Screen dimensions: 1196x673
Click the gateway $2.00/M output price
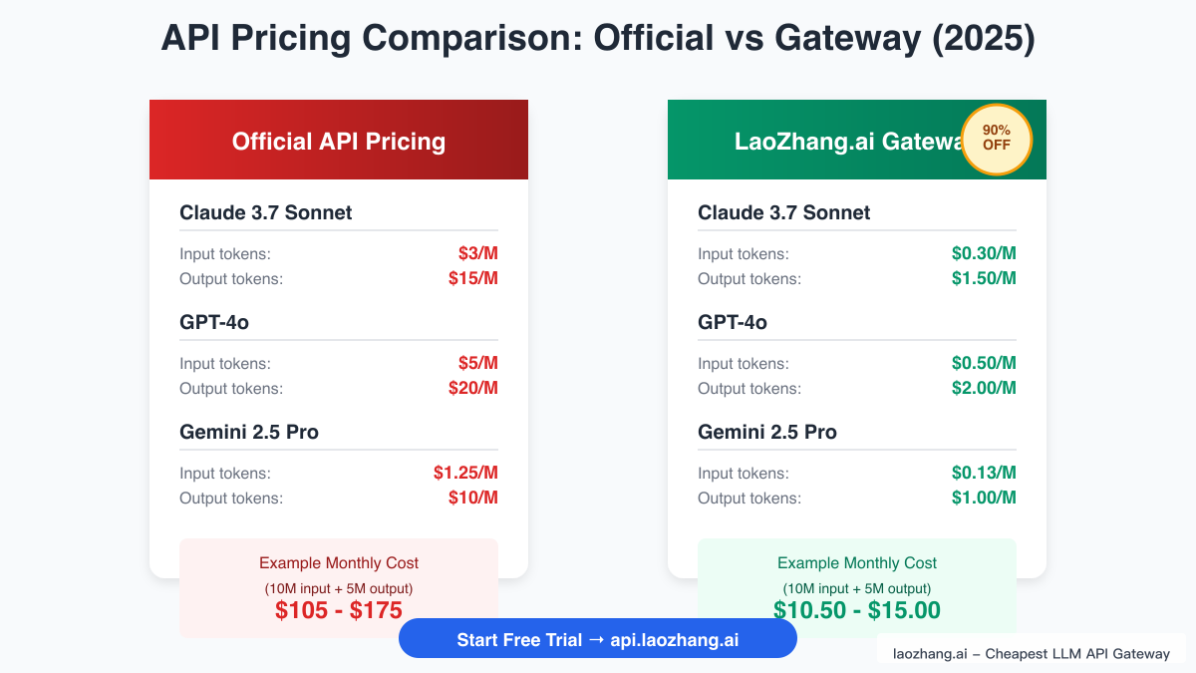pyautogui.click(x=984, y=388)
